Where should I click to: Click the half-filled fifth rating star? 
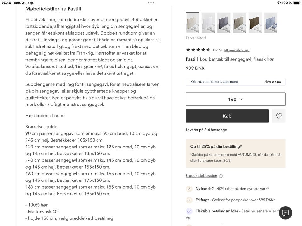click(x=208, y=50)
